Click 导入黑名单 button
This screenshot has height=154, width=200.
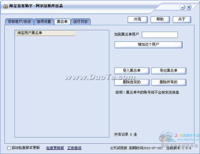132,71
